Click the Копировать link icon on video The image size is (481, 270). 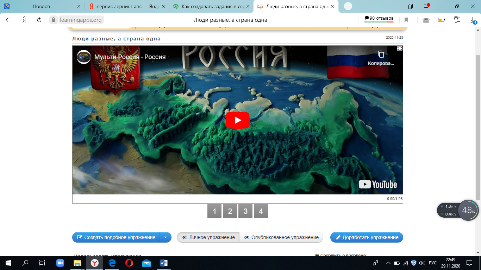(x=381, y=54)
